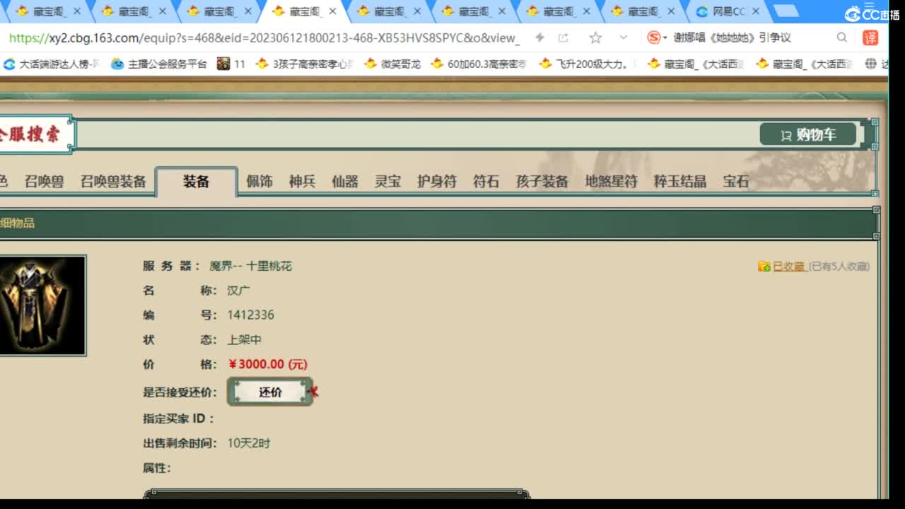Click the item number 1412336
905x509 pixels.
click(x=250, y=315)
